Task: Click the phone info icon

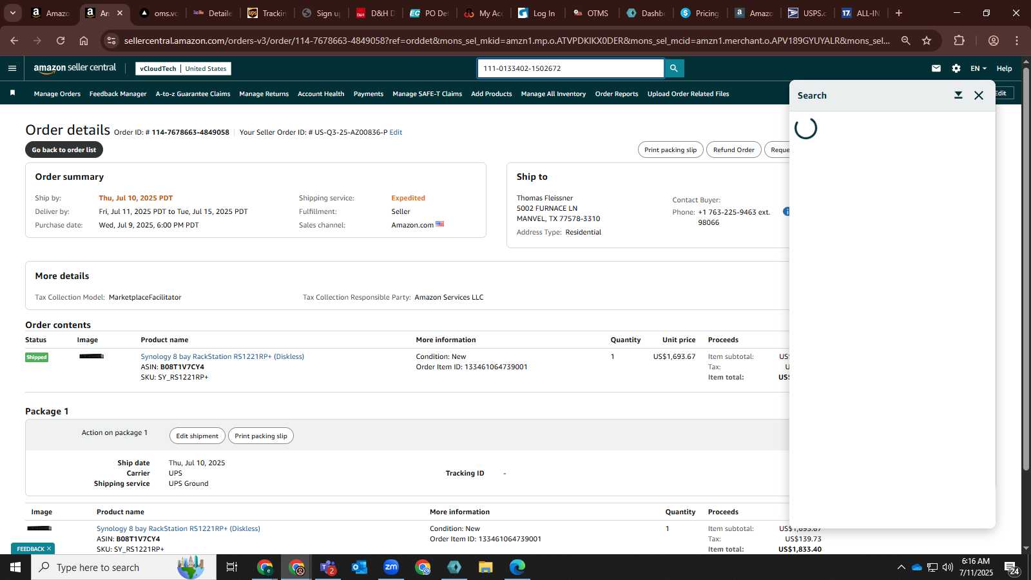Action: point(786,211)
